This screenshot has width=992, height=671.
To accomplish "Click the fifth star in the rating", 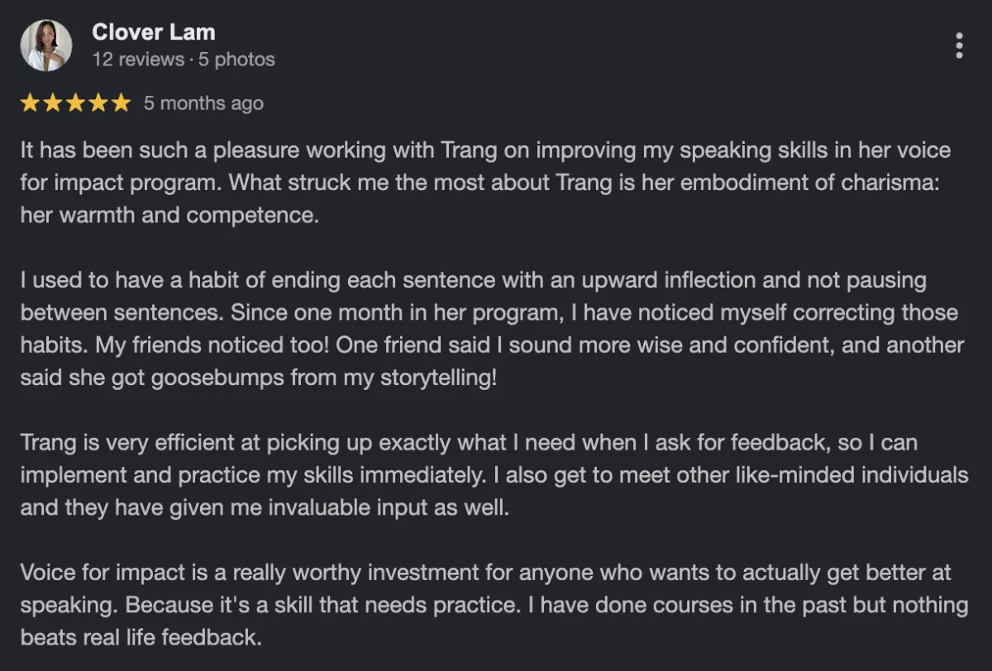I will tap(121, 103).
